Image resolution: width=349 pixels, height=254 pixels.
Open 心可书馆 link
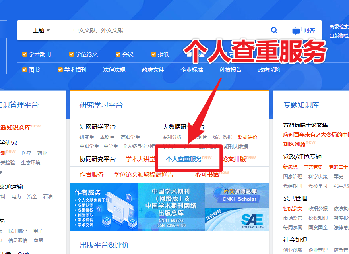pos(207,175)
